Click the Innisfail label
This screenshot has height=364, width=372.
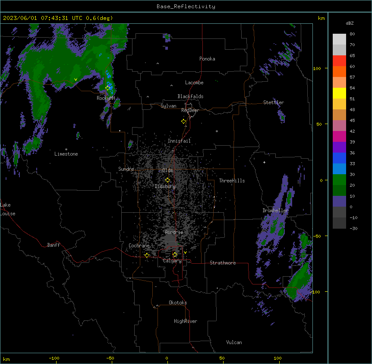(x=179, y=141)
